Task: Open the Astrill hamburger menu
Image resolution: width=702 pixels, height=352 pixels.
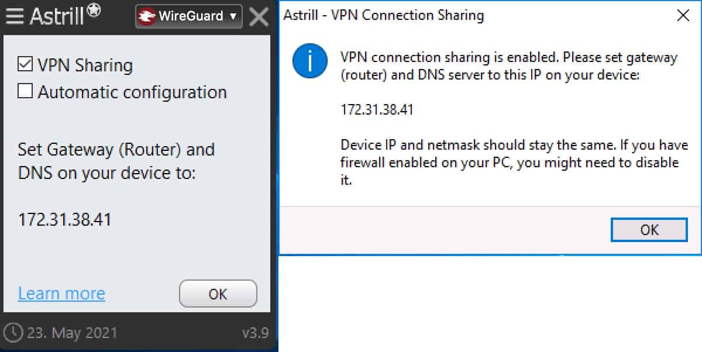Action: pyautogui.click(x=15, y=16)
